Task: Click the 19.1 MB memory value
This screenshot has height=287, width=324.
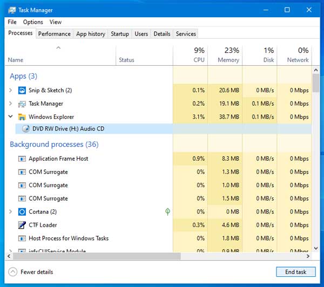Action: [229, 104]
